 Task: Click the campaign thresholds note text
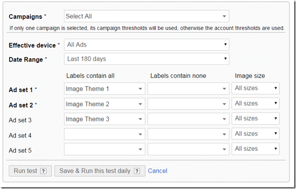point(147,28)
